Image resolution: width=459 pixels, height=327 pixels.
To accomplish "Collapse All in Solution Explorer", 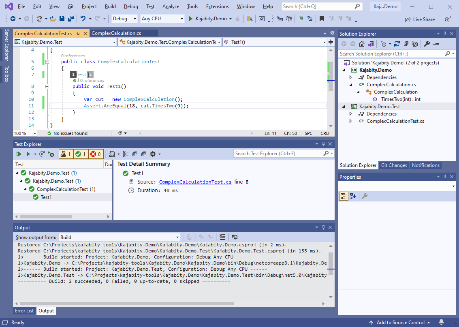I will (406, 43).
